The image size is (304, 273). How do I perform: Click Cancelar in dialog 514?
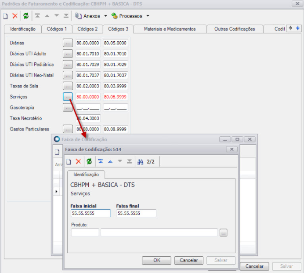tap(189, 260)
